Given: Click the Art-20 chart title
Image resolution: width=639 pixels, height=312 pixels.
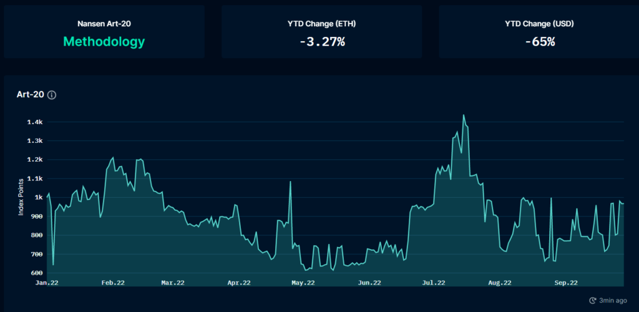Looking at the screenshot, I should [30, 95].
